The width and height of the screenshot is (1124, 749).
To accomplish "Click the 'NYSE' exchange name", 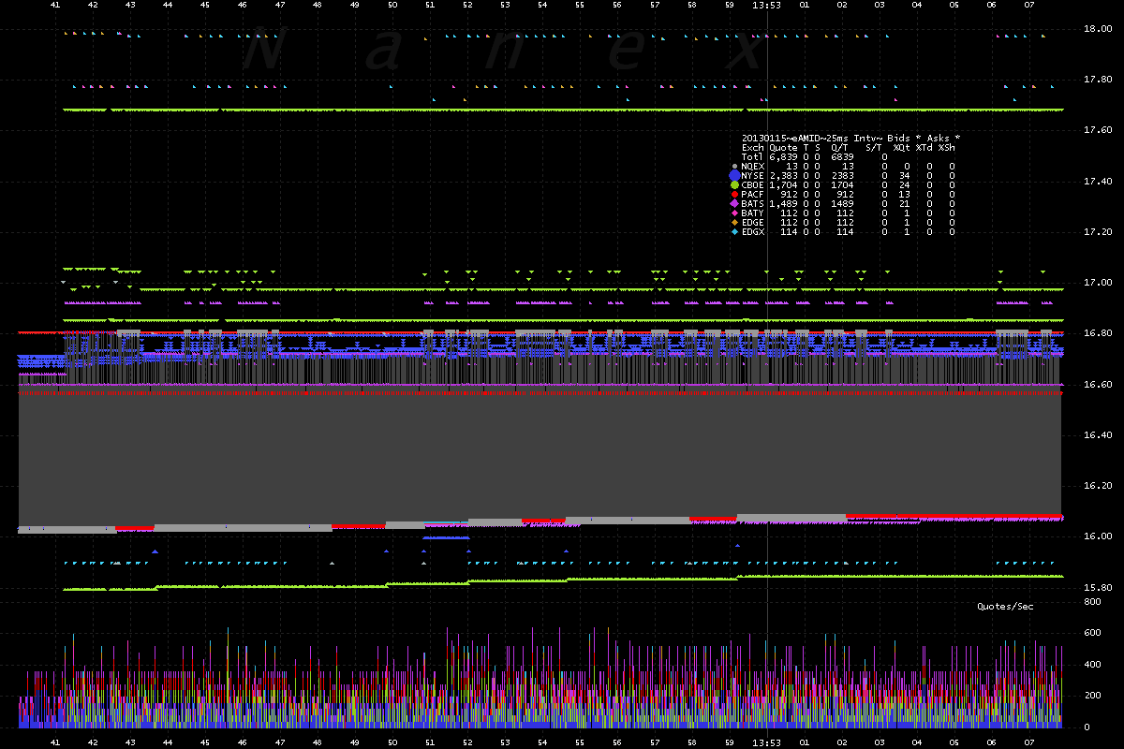I will click(x=752, y=175).
